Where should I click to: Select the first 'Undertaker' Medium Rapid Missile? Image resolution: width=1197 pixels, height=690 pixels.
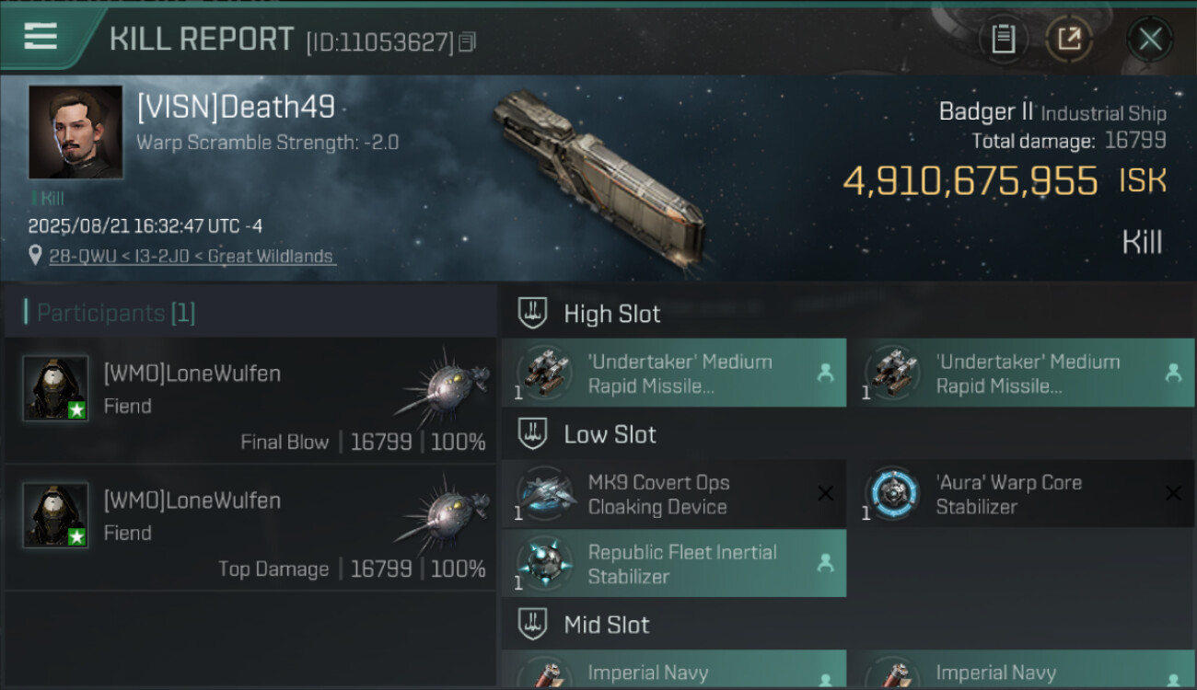(673, 374)
